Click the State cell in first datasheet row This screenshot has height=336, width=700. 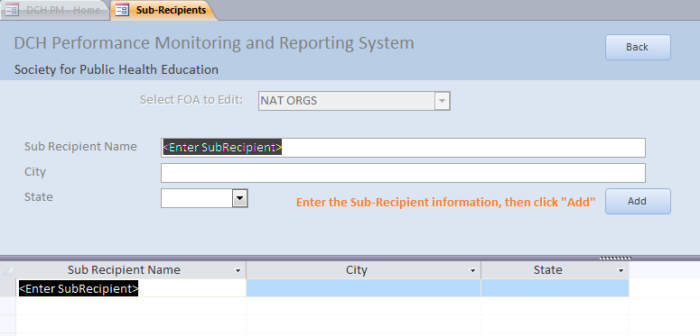point(555,288)
